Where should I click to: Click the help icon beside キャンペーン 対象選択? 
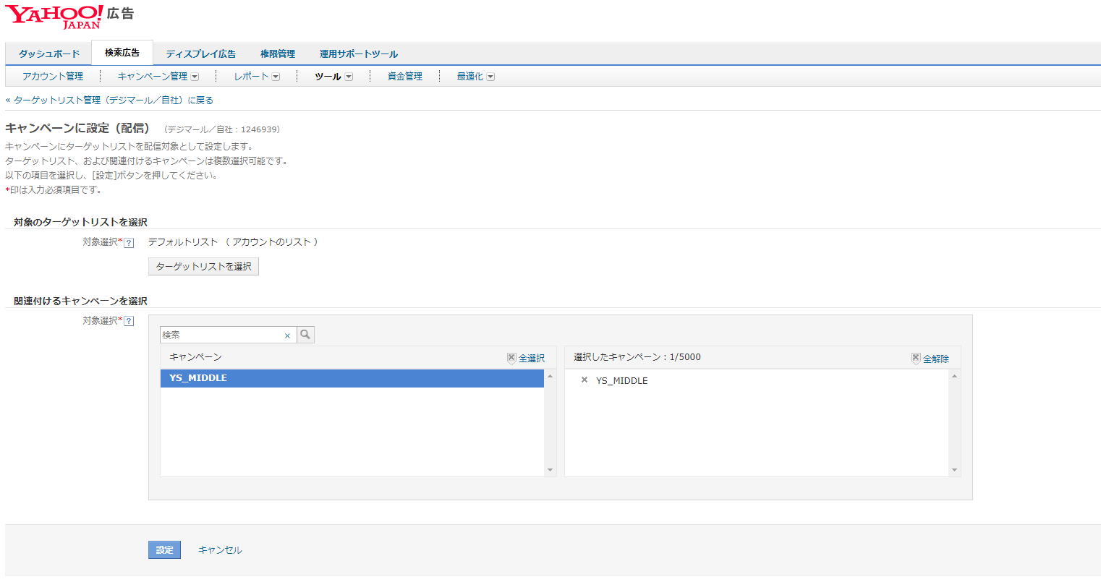[x=129, y=322]
